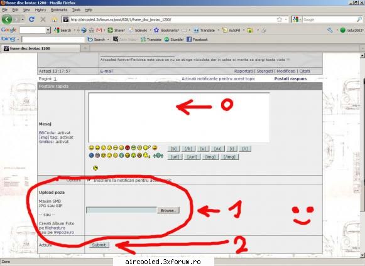Image resolution: width=365 pixels, height=266 pixels.
Task: Click AutoFill in the Google toolbar
Action: pyautogui.click(x=231, y=30)
